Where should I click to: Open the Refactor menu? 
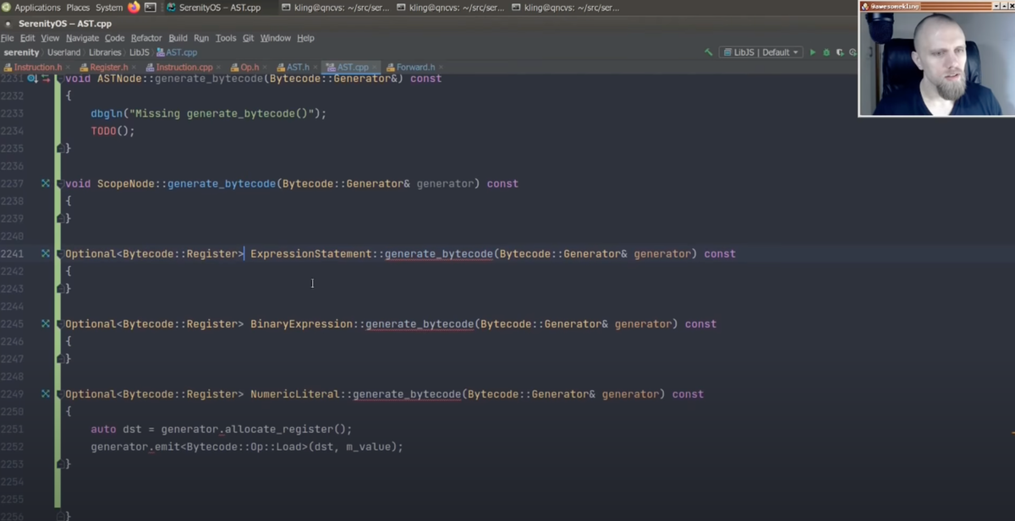point(146,38)
